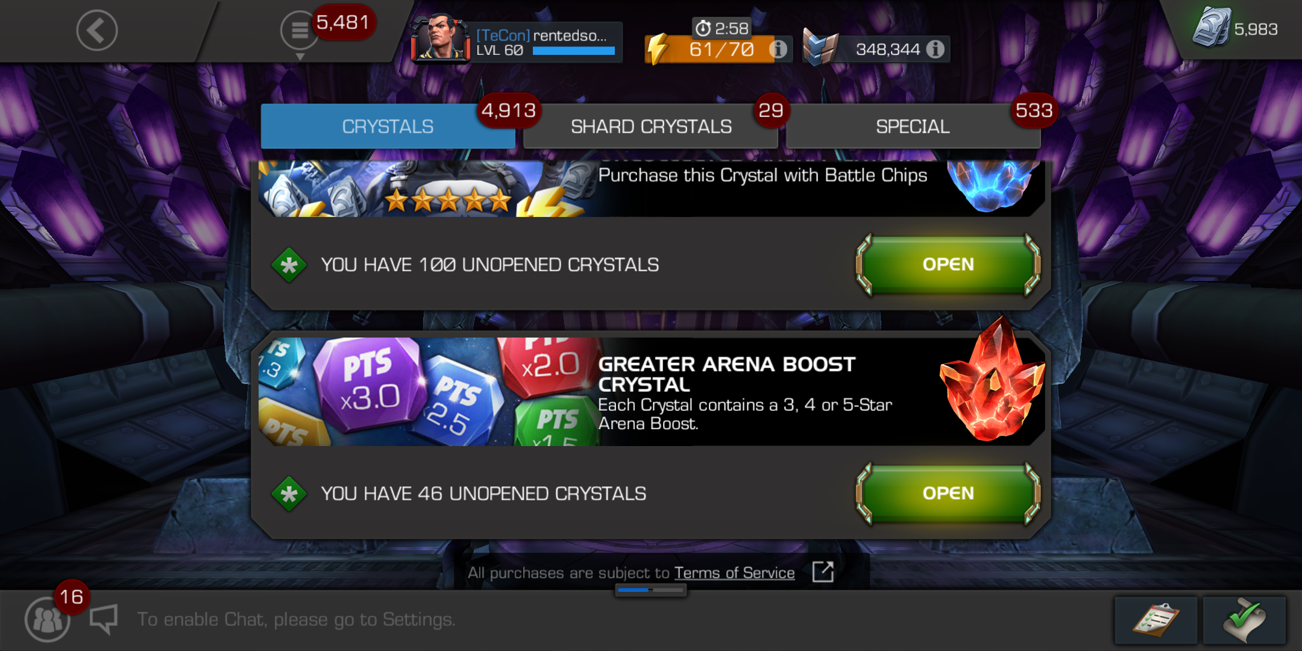Open the green checkmark scroll icon
The image size is (1302, 651).
click(1244, 620)
